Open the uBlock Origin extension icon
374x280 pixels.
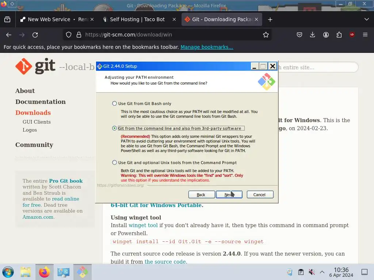point(352,35)
